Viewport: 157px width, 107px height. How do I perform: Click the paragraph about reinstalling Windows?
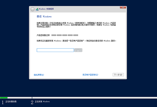[76, 41]
